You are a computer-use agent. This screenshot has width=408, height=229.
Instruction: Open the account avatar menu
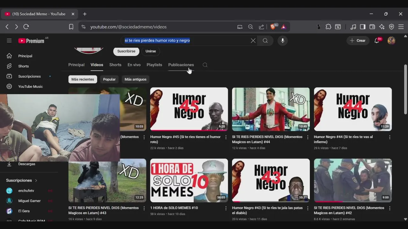point(391,40)
